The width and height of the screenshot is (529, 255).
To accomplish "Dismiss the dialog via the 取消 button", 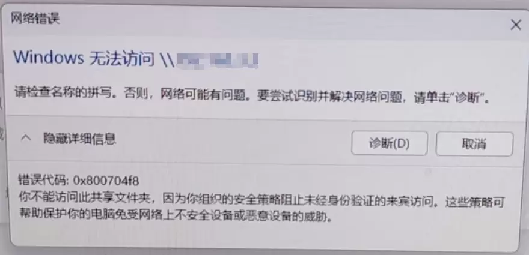I will tap(474, 144).
